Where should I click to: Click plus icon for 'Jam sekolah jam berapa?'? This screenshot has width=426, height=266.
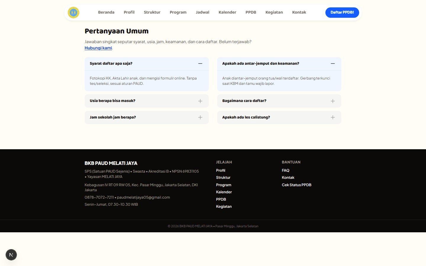tap(200, 117)
